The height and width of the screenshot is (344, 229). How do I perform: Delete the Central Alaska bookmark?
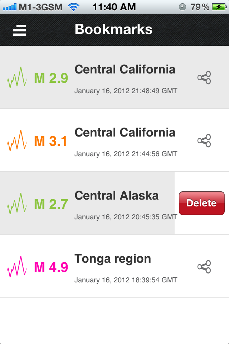[x=201, y=203]
